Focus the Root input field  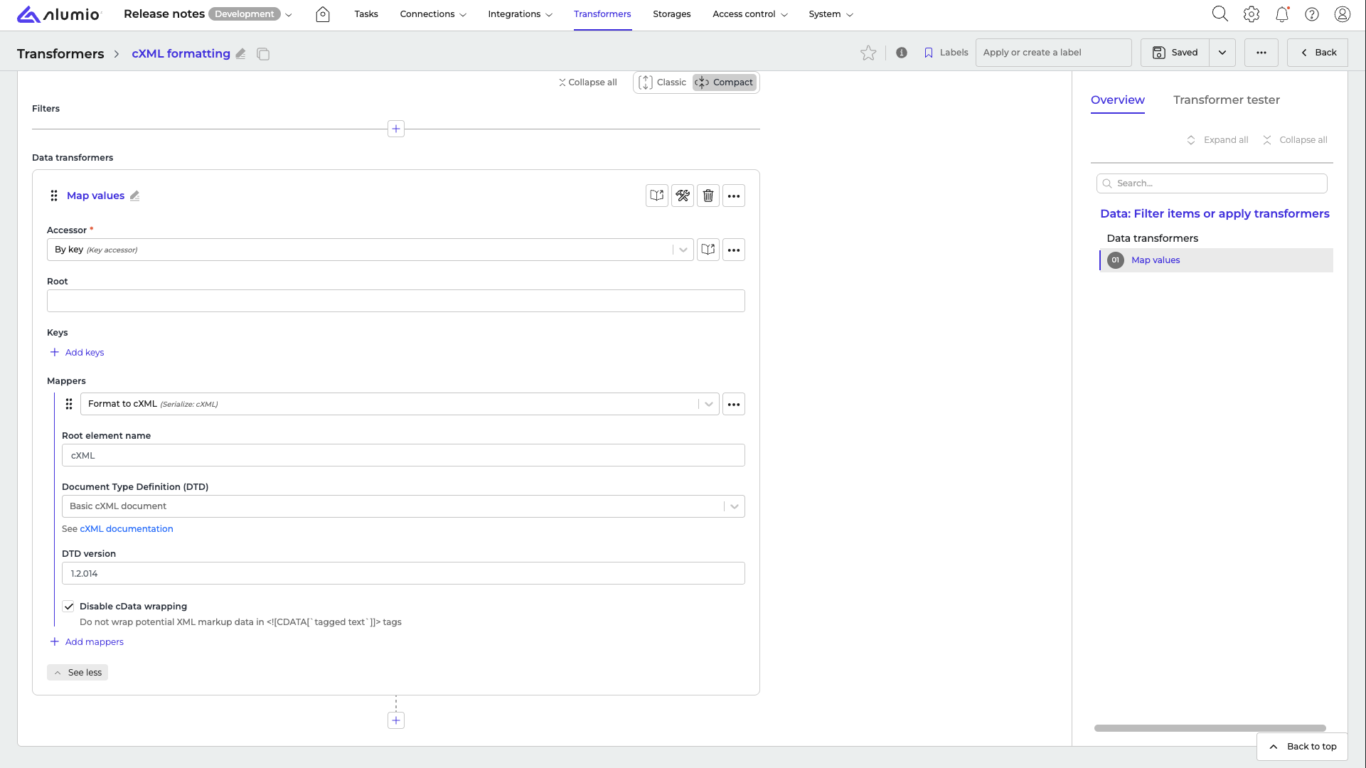coord(396,301)
